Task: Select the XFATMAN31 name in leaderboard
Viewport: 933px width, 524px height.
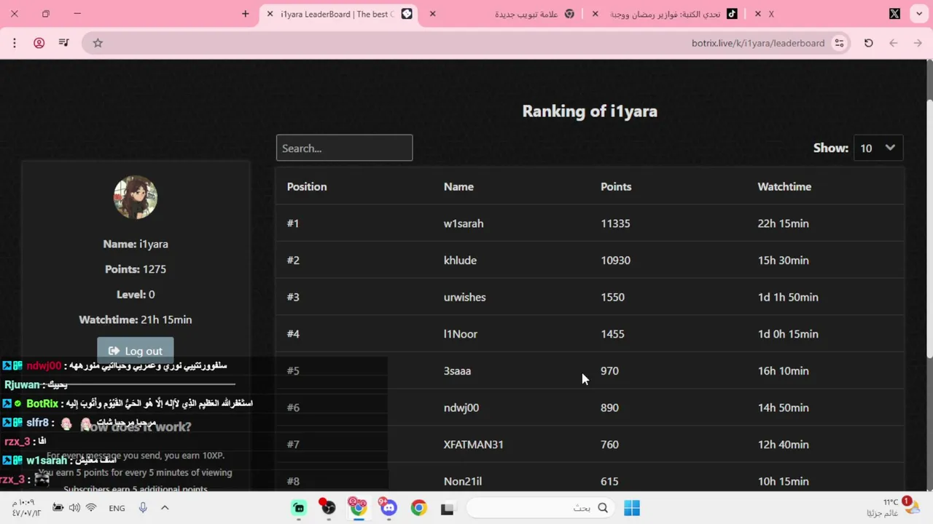Action: [x=474, y=444]
